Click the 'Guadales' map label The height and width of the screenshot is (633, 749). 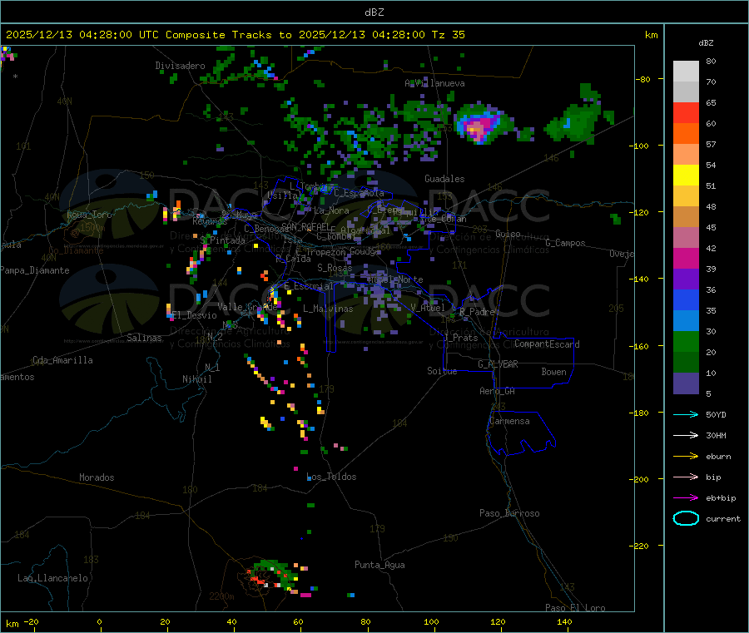click(x=444, y=179)
